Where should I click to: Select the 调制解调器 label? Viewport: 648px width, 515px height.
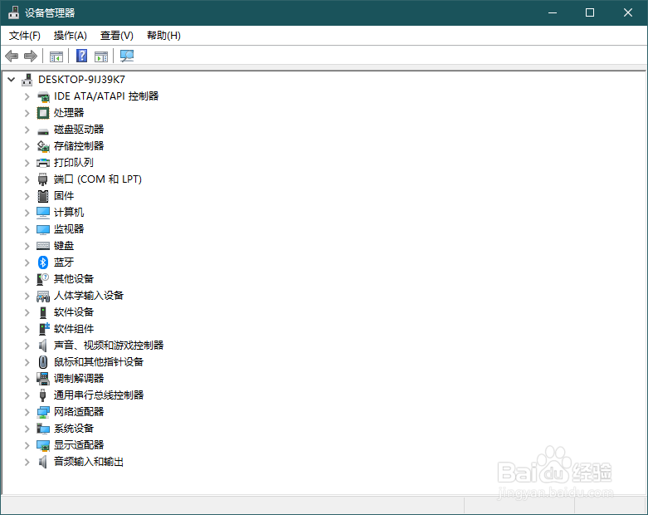(x=79, y=379)
